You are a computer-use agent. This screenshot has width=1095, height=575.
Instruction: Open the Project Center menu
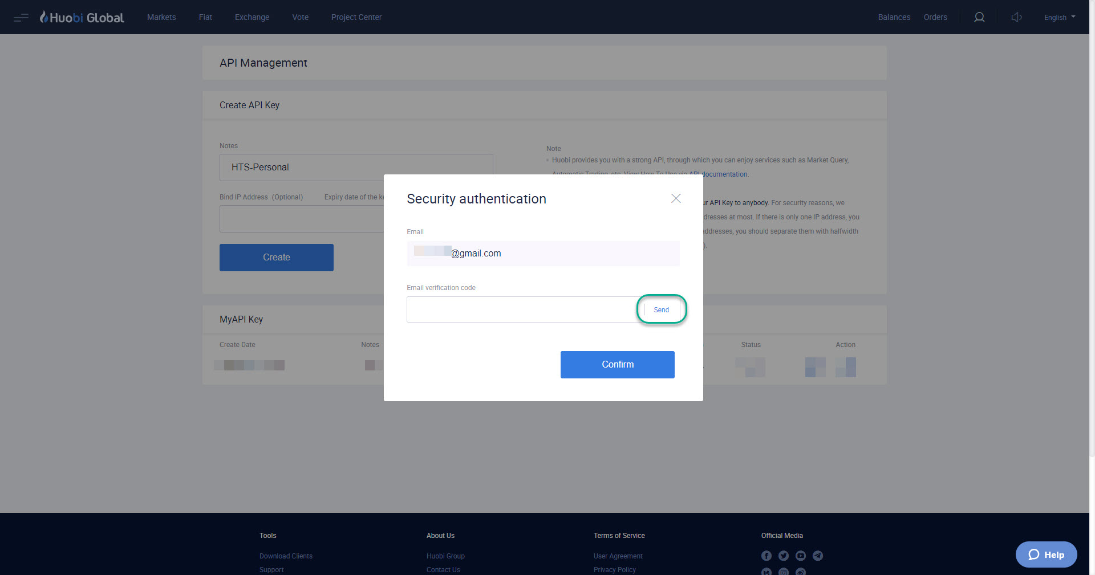click(356, 17)
